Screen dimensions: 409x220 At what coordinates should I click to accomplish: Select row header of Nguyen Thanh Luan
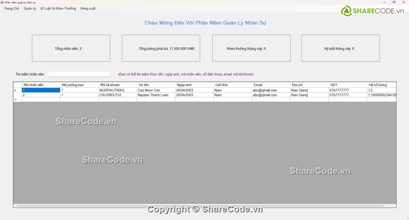(18, 95)
